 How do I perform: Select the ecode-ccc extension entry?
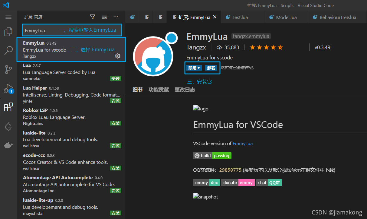pos(71,162)
